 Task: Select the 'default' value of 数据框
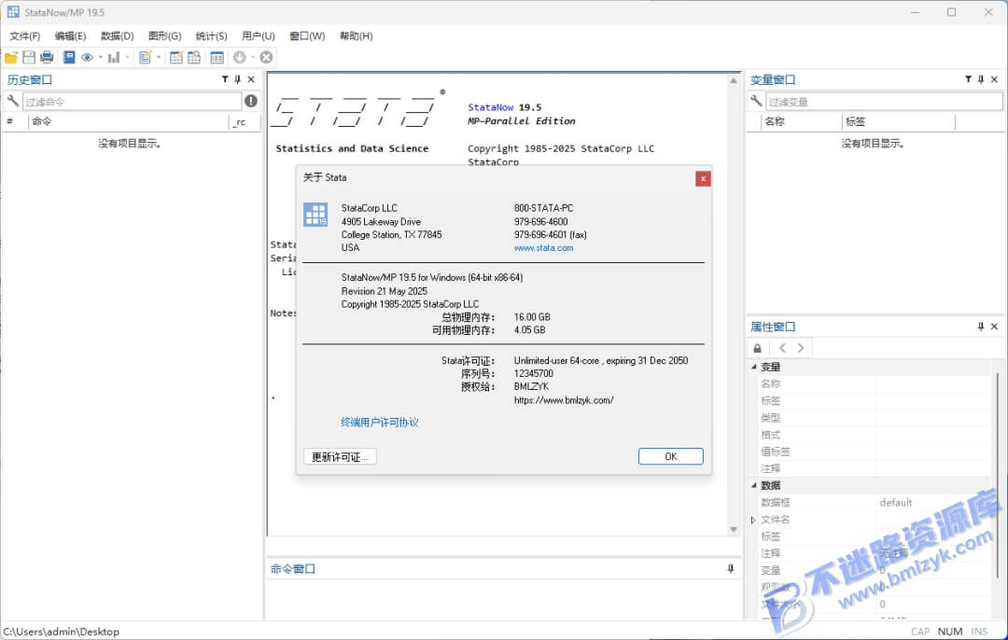click(x=895, y=503)
